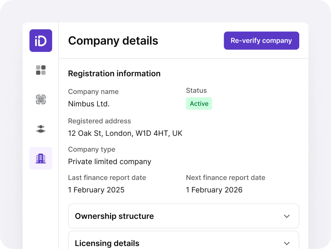Click the Re-verify company button
This screenshot has height=249, width=331.
click(261, 40)
